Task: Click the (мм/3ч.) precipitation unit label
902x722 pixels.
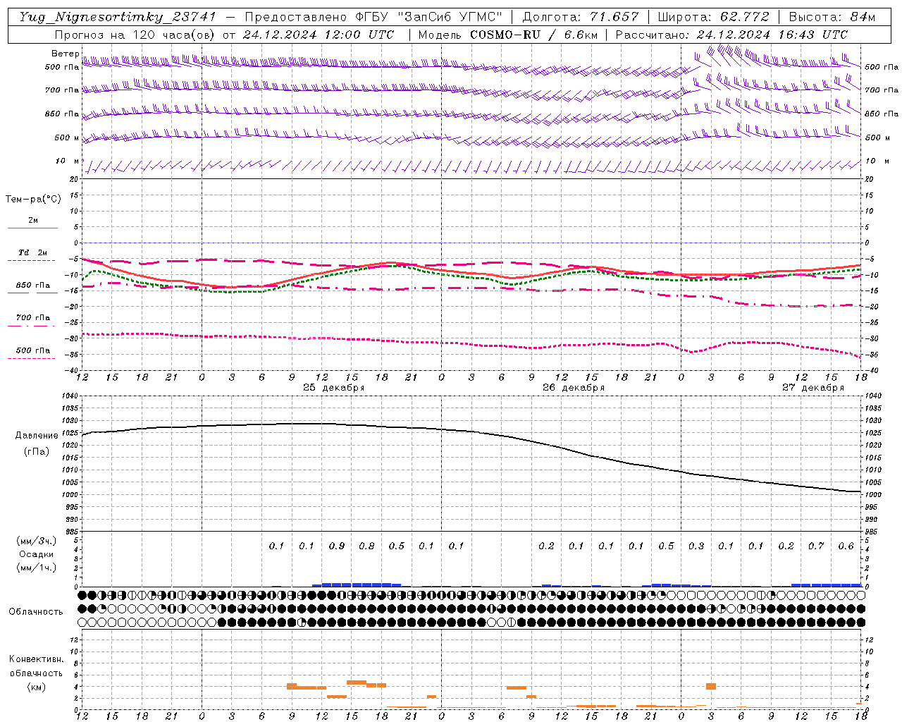Action: tap(37, 541)
